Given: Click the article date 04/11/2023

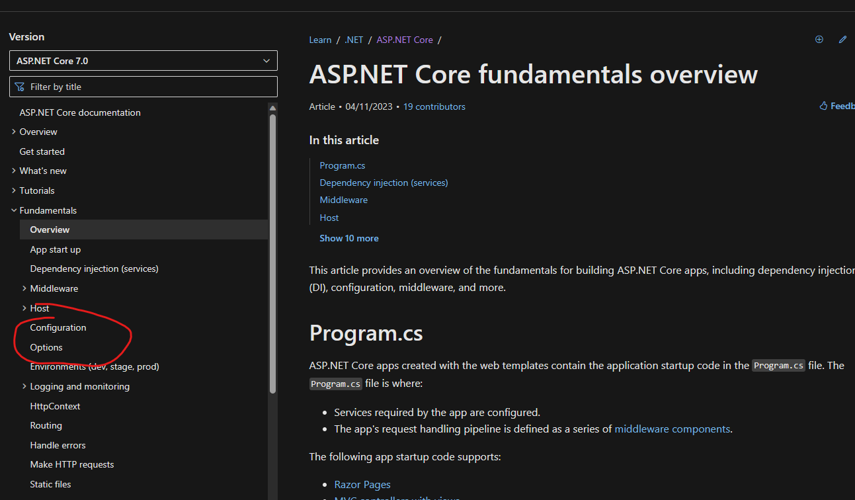Looking at the screenshot, I should (369, 106).
